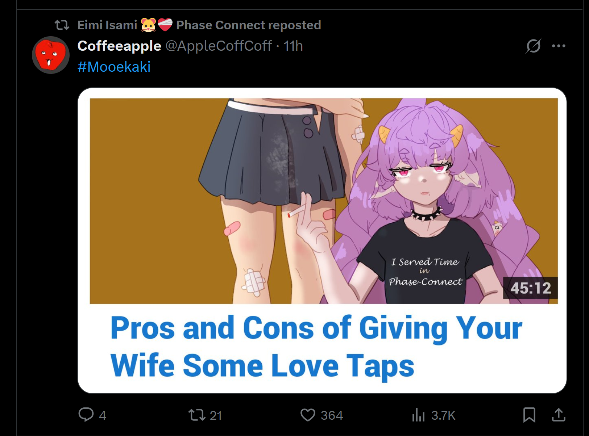
Task: Click the small repost icon above the tweet
Action: pyautogui.click(x=62, y=25)
